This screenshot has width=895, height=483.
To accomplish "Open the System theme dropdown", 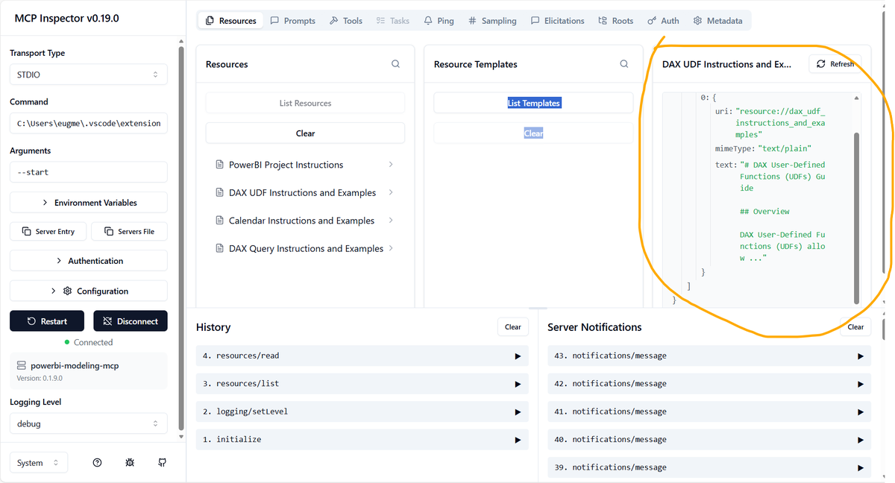I will [39, 463].
